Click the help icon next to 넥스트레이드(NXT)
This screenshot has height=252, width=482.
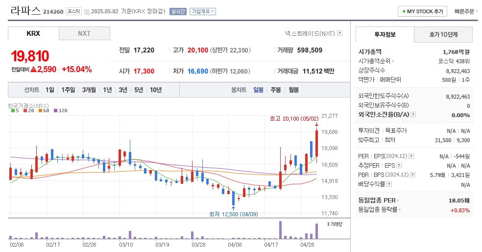click(339, 33)
